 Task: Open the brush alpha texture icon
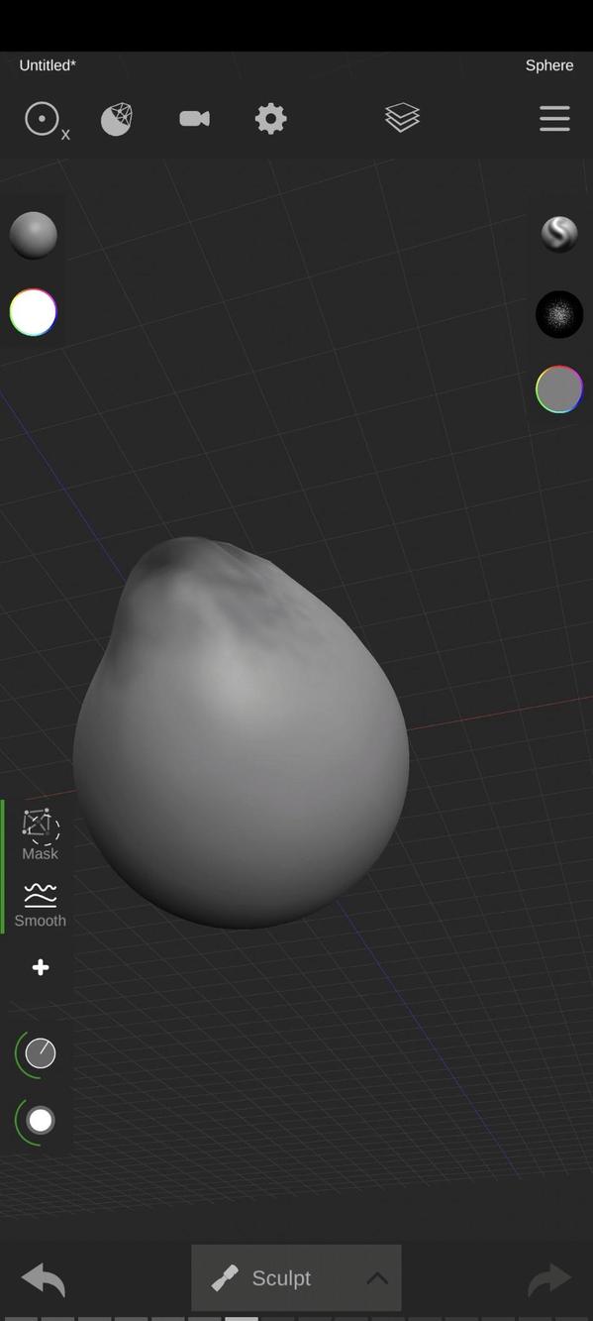559,314
